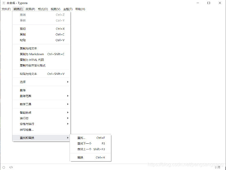Choose 复制为纯文本

coord(41,48)
